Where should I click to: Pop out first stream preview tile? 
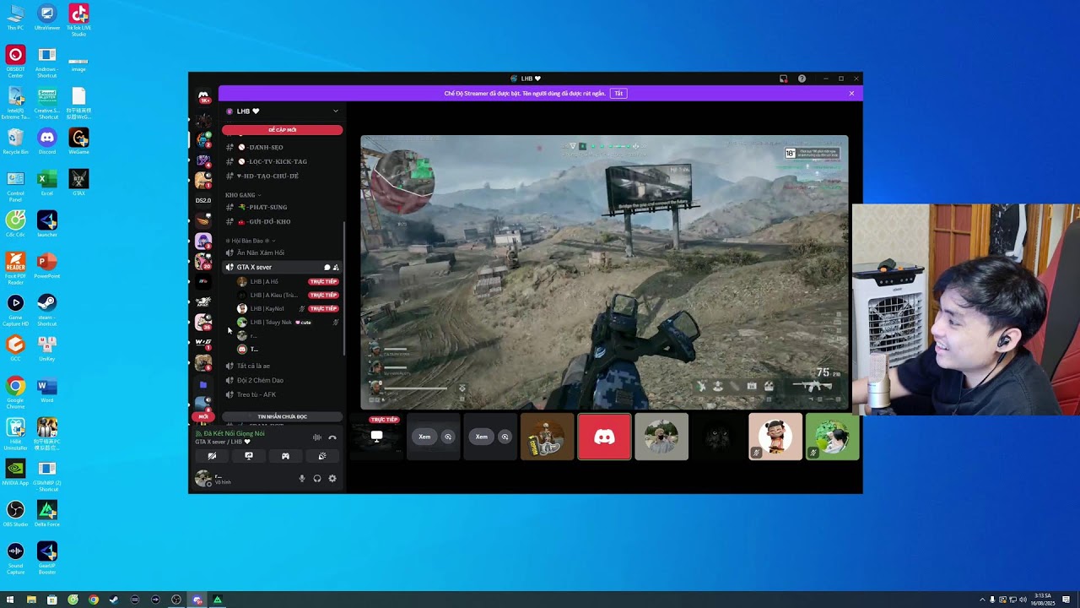click(448, 437)
